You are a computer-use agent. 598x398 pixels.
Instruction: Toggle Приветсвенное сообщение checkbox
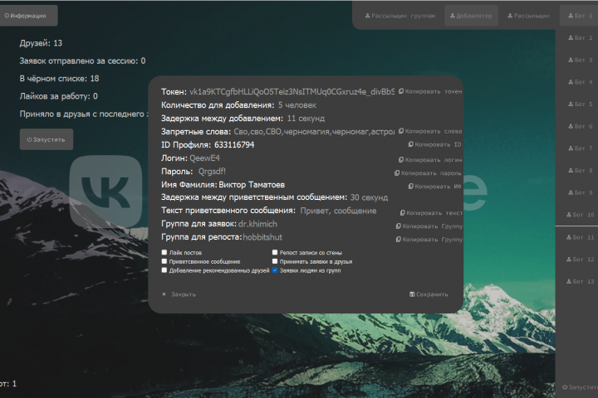coord(164,261)
